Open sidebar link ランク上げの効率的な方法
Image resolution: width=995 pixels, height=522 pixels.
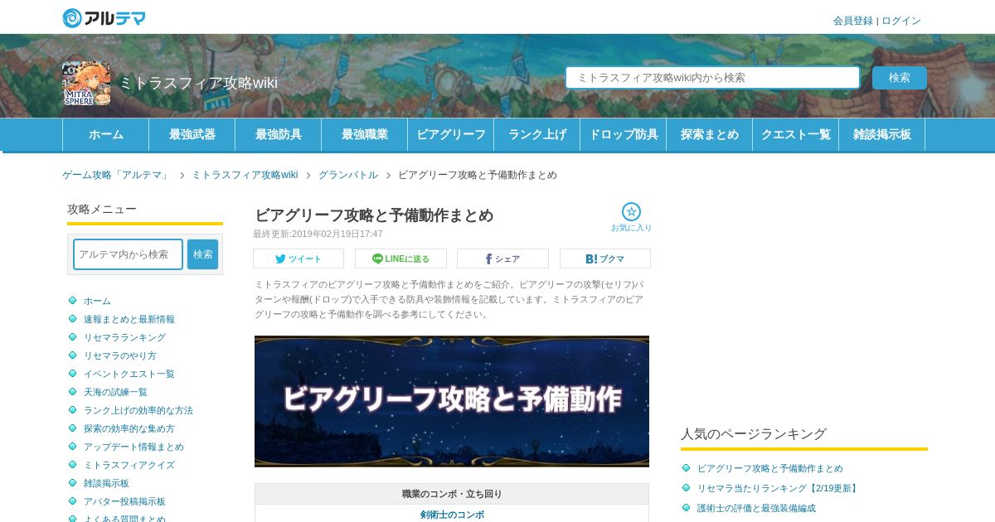click(138, 410)
